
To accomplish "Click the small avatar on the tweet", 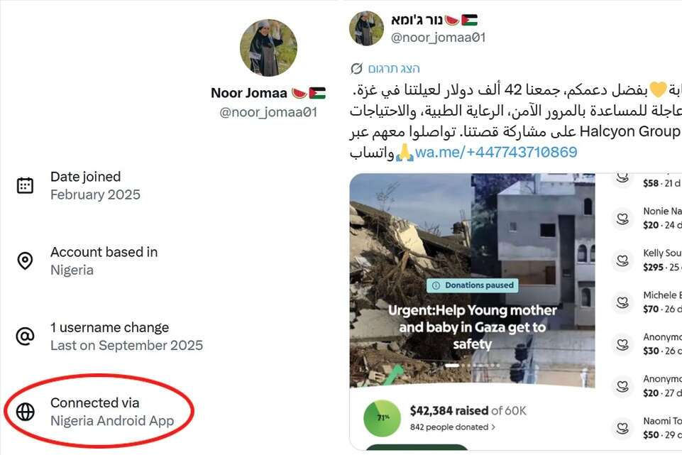I will (366, 28).
